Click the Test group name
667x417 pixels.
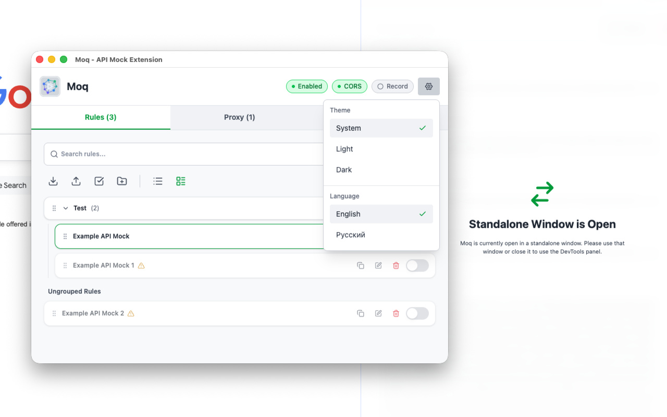coord(80,208)
